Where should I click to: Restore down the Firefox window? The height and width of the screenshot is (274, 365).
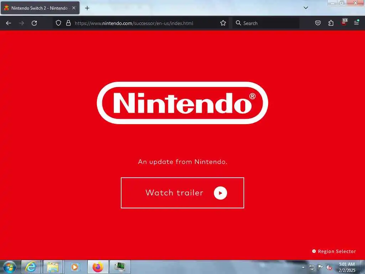(x=342, y=3)
